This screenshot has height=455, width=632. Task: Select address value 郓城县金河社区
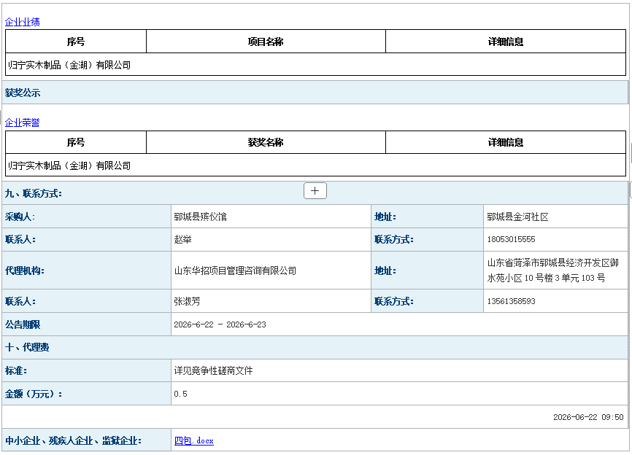tap(517, 217)
